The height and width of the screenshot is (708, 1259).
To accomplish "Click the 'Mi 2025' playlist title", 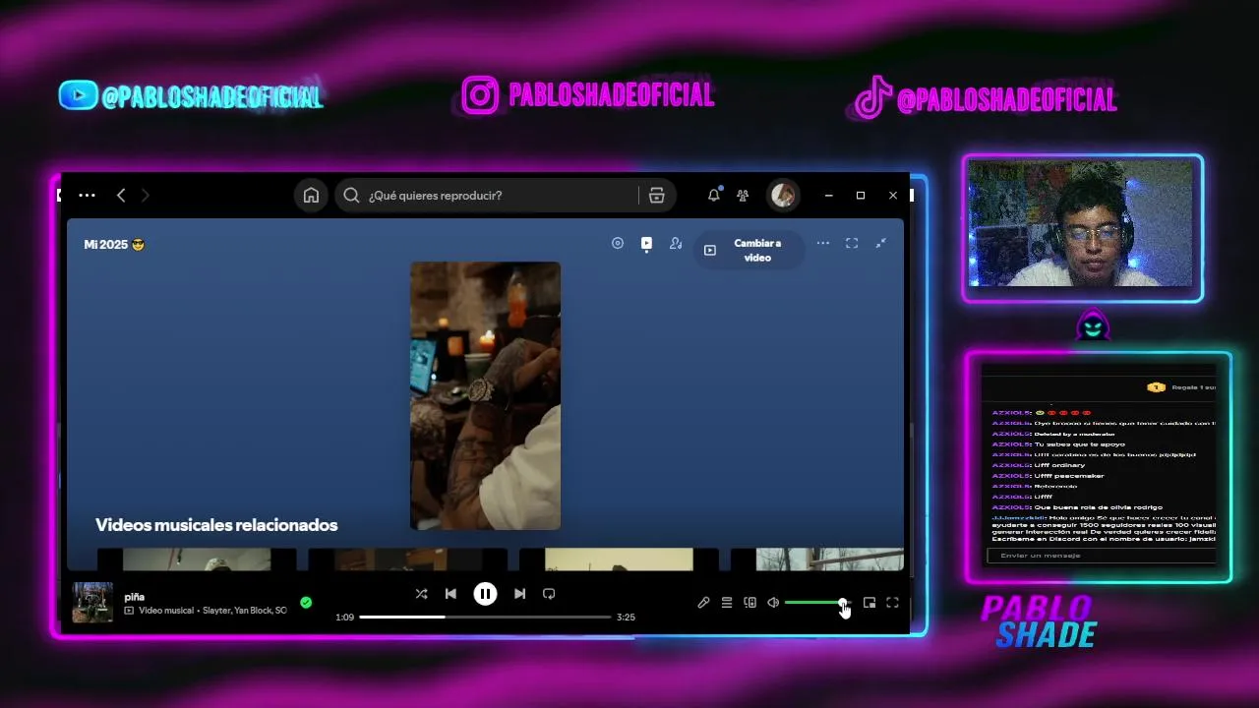I will pyautogui.click(x=114, y=244).
